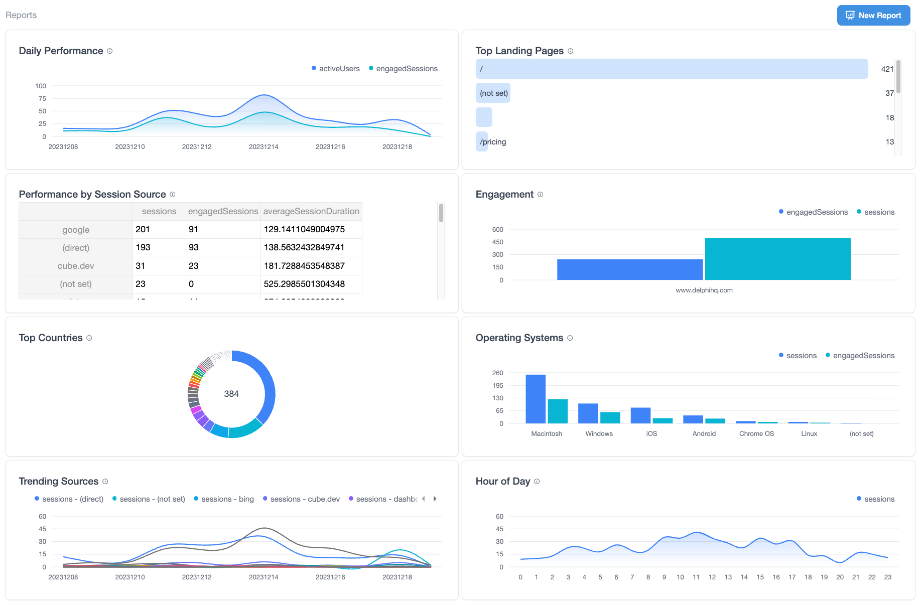Click the 'sessions' column header
This screenshot has height=607, width=921.
(159, 212)
